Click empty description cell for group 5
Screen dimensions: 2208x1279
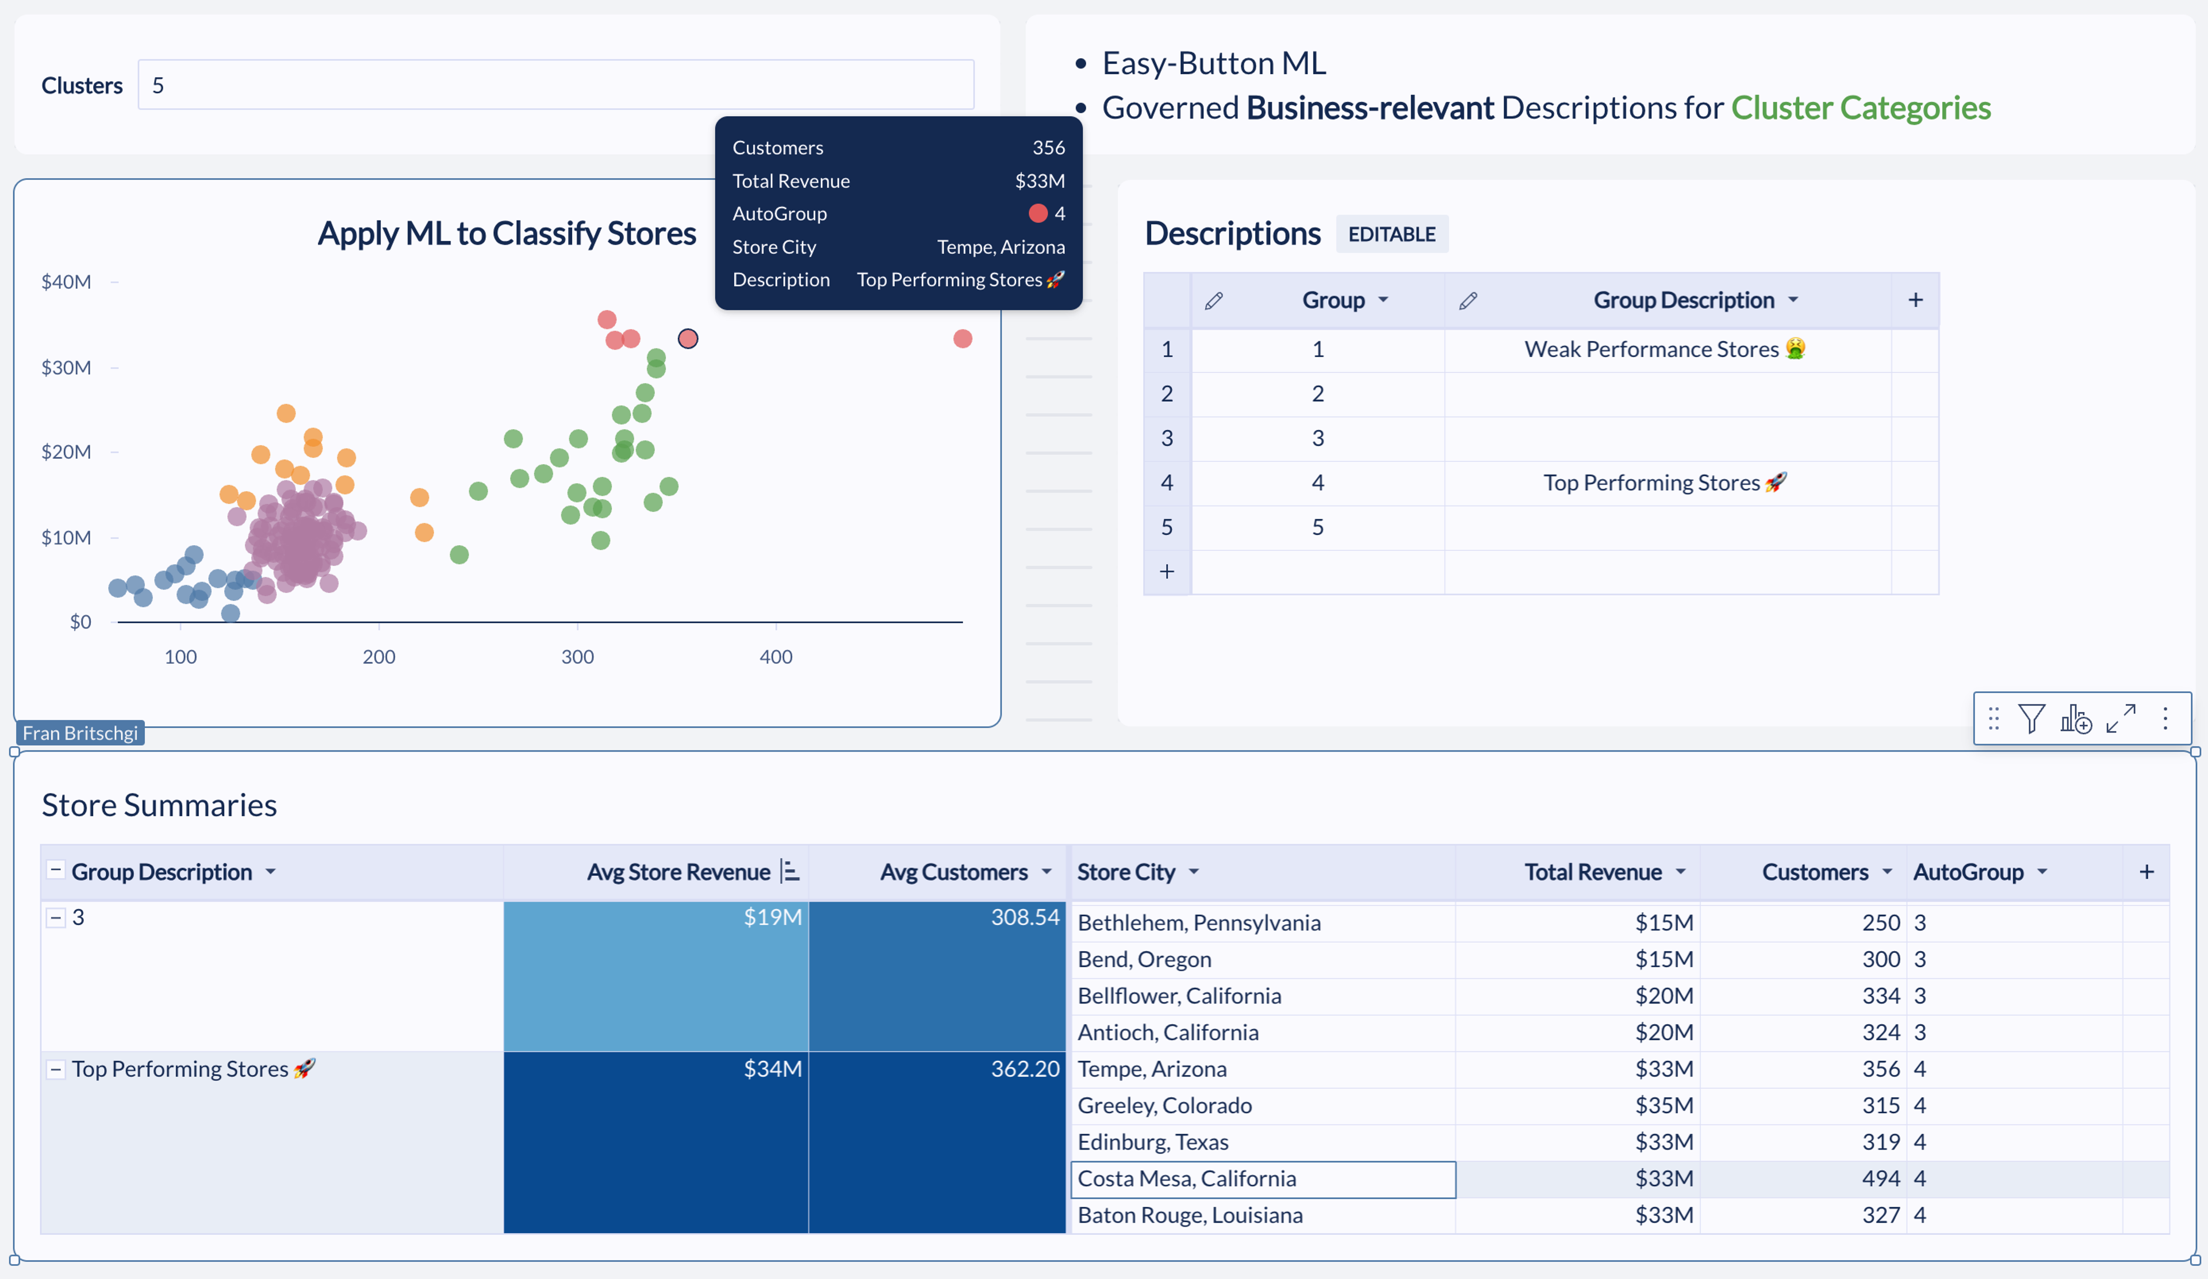1667,527
